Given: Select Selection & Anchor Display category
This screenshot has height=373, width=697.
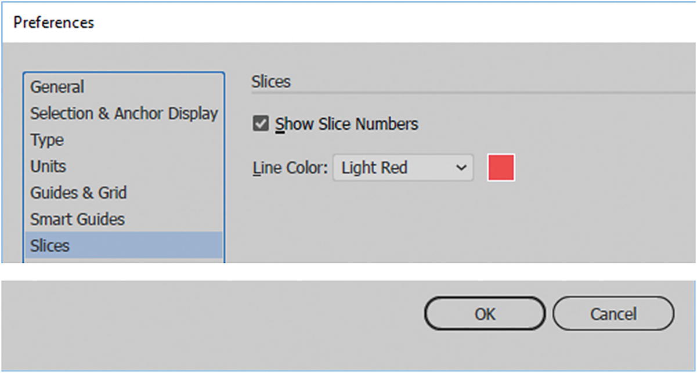Looking at the screenshot, I should 124,114.
